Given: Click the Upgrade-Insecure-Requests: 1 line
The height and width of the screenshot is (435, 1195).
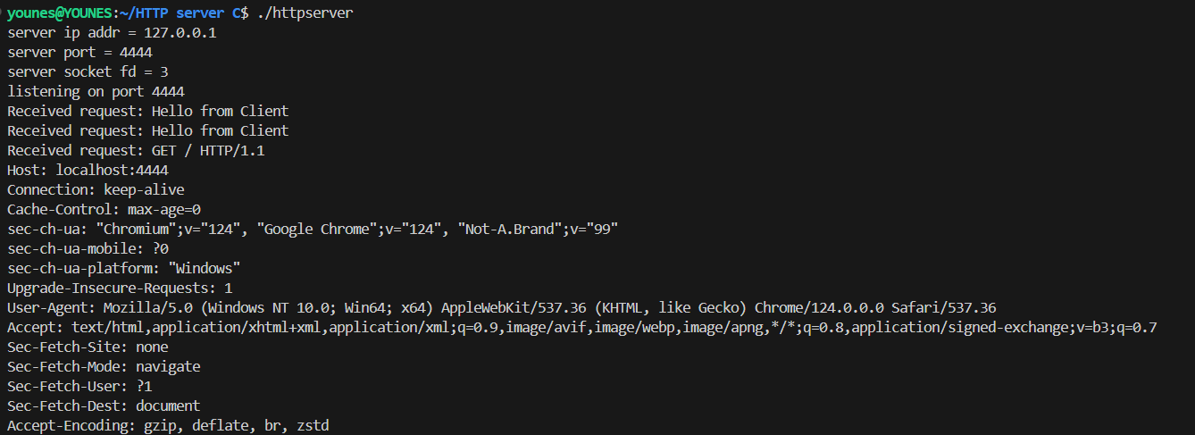Looking at the screenshot, I should click(120, 288).
